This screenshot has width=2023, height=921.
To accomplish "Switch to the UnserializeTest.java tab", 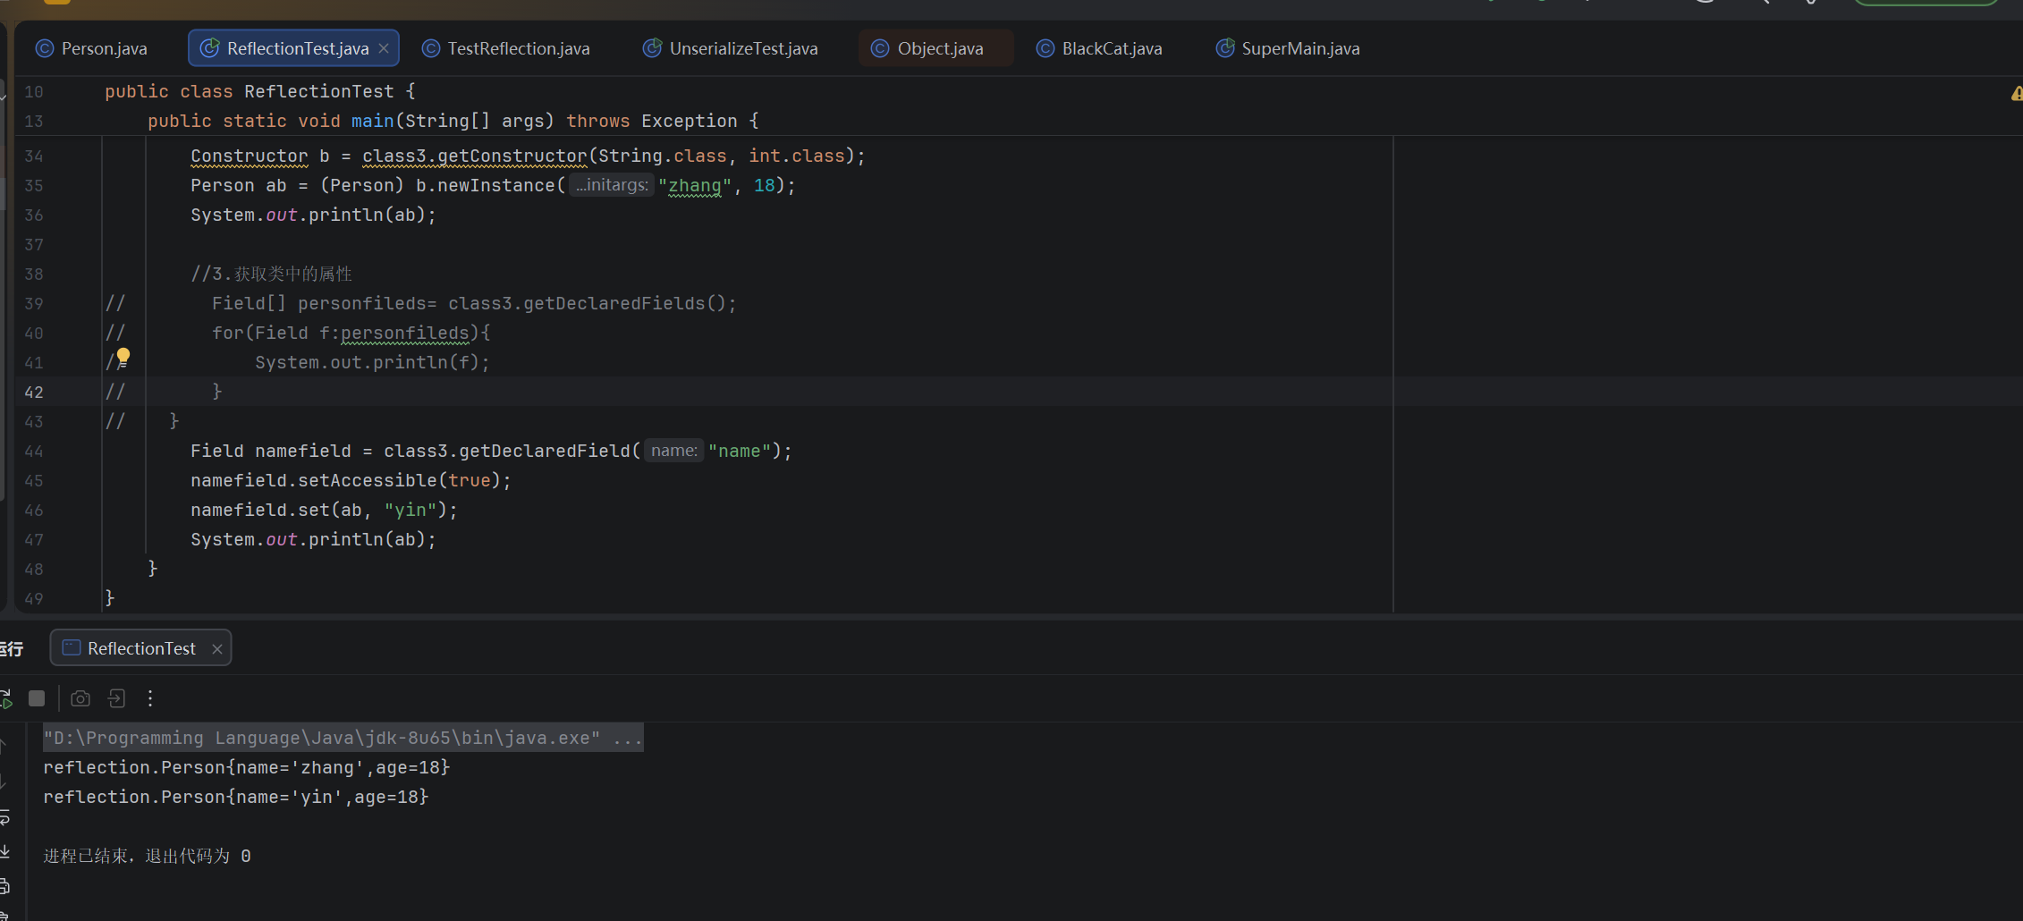I will point(731,48).
